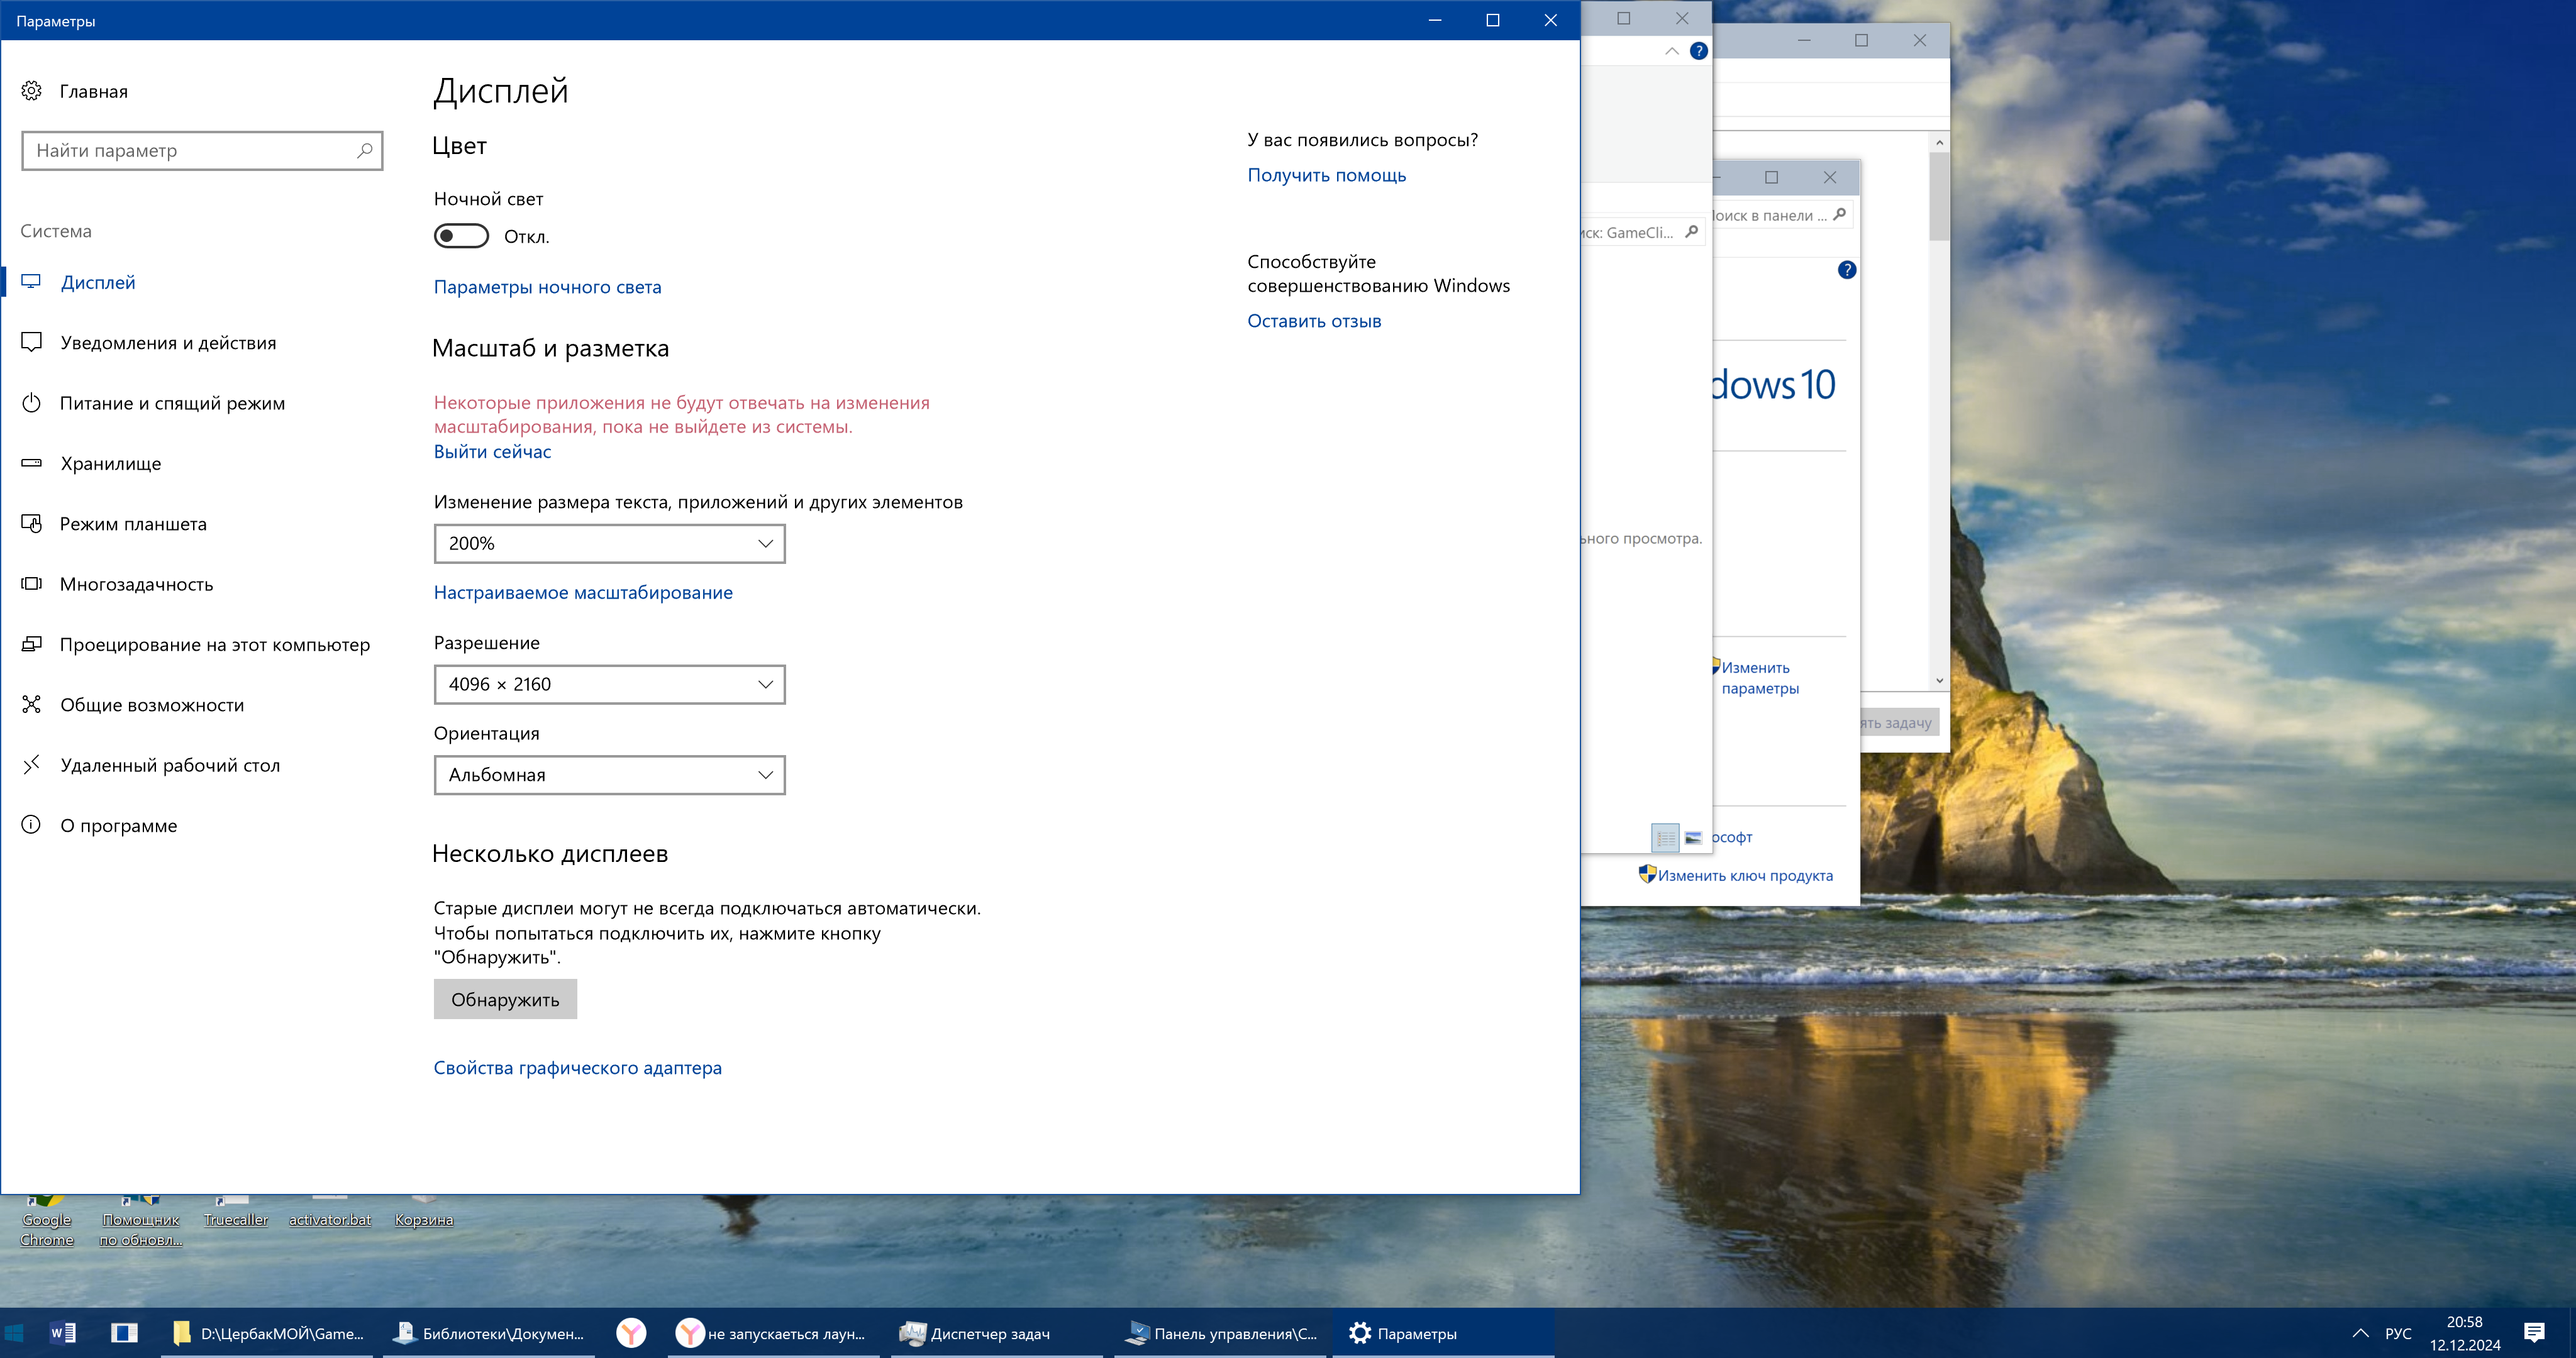Open the Альбомная orientation dropdown
The height and width of the screenshot is (1358, 2576).
pos(609,775)
